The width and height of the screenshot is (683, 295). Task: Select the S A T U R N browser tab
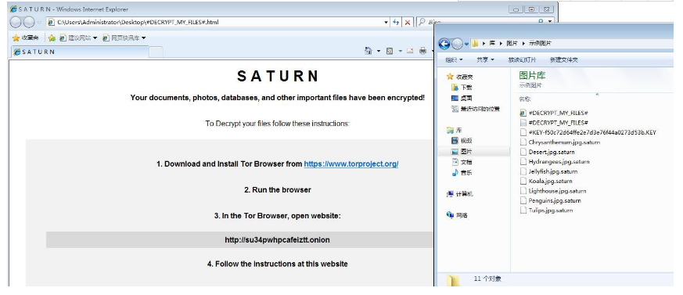click(x=81, y=52)
